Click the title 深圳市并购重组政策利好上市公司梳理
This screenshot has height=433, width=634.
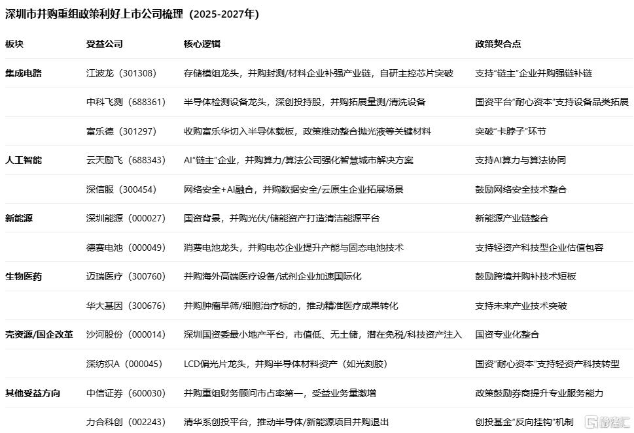pos(94,14)
